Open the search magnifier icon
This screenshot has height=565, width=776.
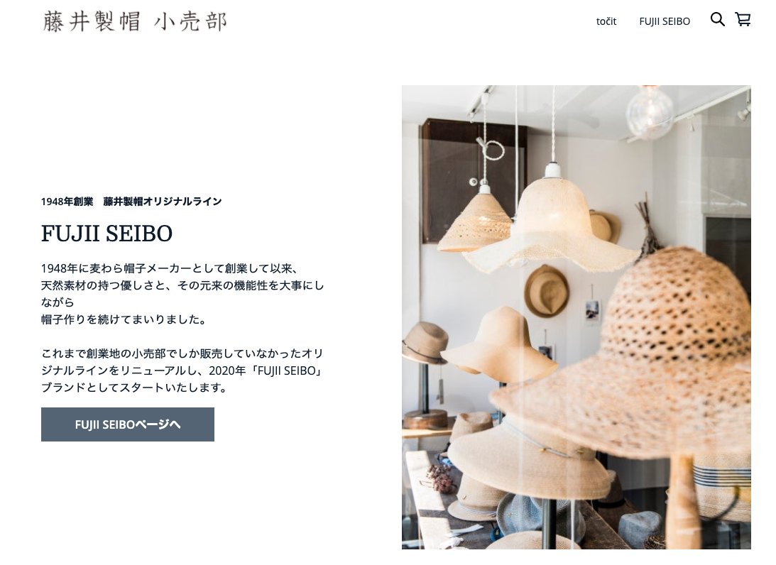point(717,20)
